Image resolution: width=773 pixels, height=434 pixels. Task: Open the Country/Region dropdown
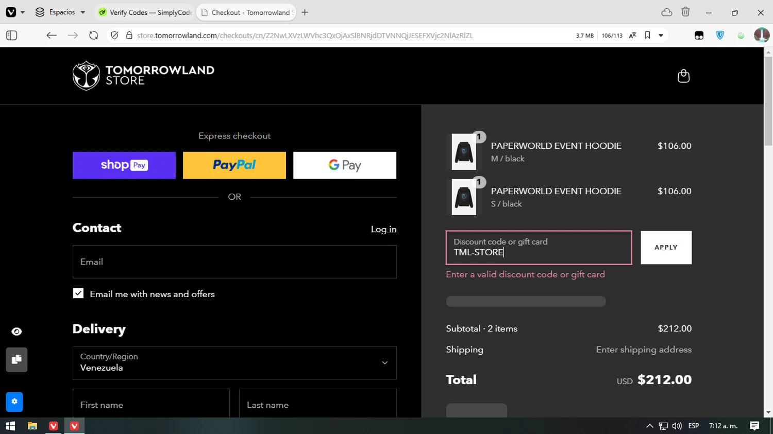234,362
